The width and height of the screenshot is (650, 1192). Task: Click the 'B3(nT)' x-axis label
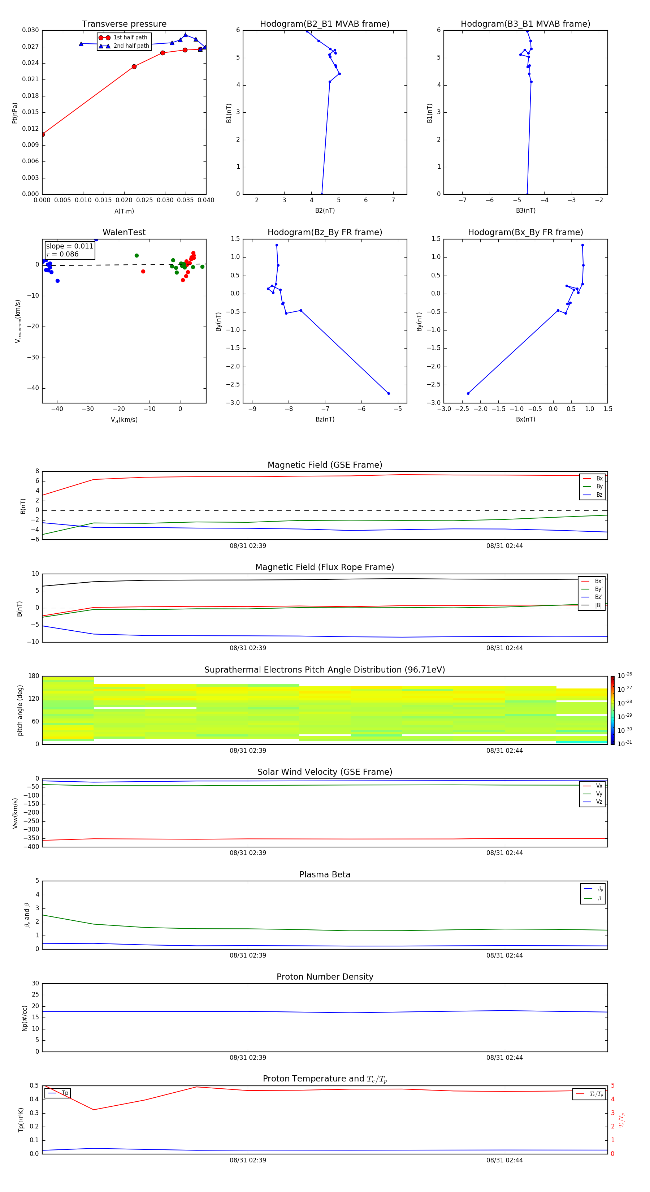coord(525,211)
